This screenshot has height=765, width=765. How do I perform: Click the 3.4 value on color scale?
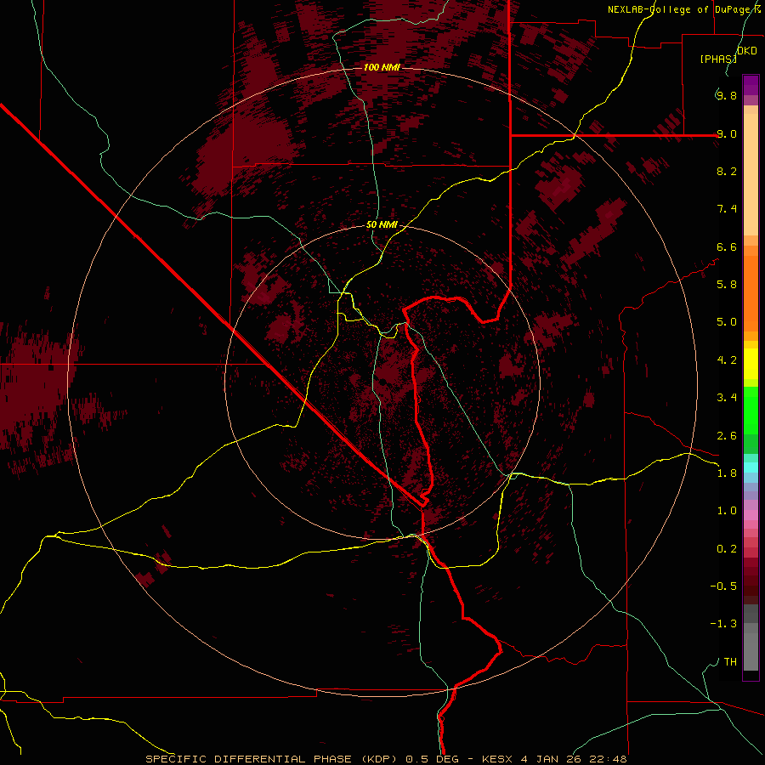(727, 398)
